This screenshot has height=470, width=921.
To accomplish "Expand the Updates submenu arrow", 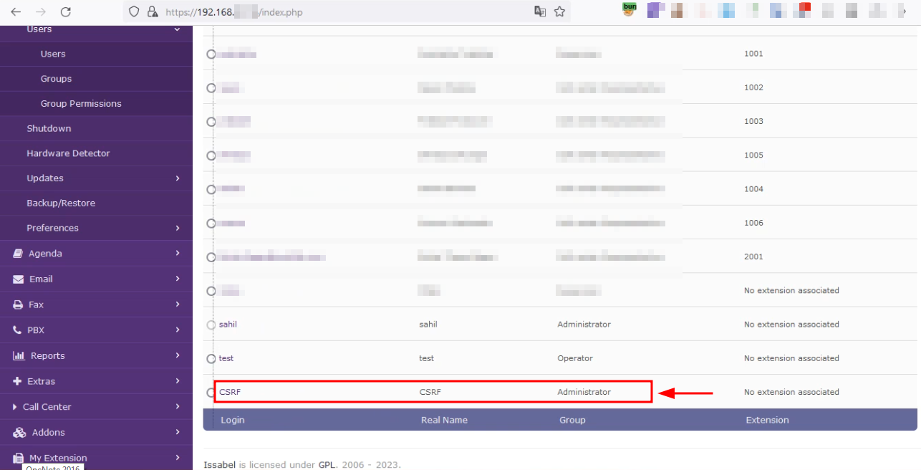I will pos(178,178).
